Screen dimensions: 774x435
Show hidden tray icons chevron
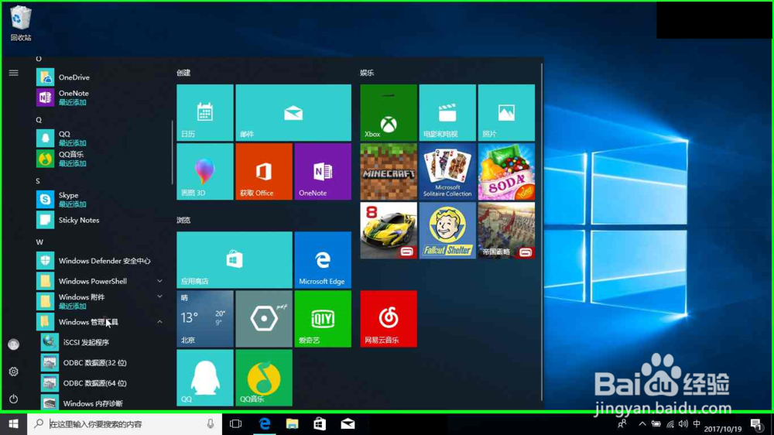[x=642, y=423]
